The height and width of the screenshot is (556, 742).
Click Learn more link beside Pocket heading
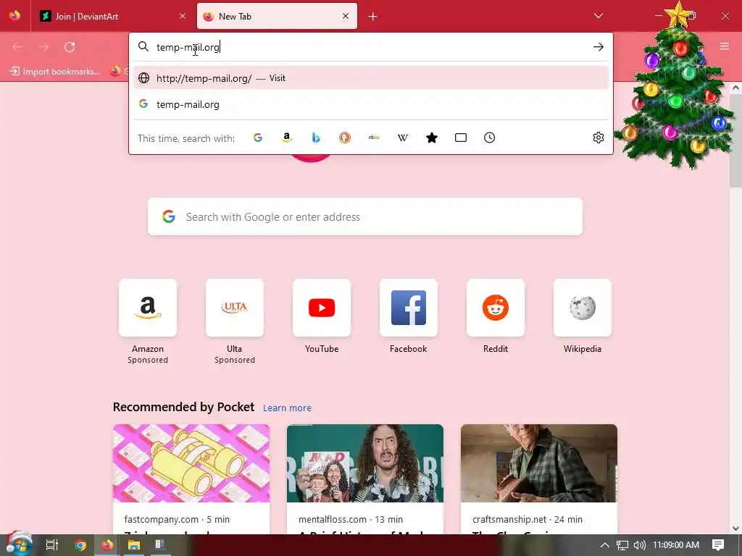(x=287, y=408)
